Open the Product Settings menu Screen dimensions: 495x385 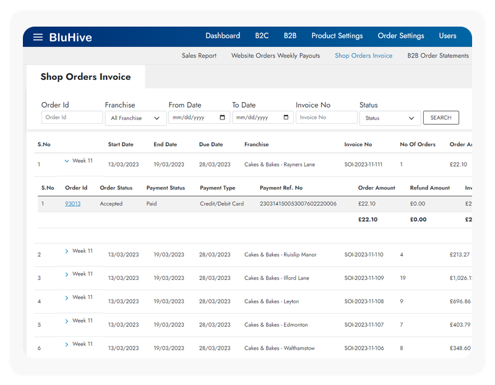tap(337, 36)
